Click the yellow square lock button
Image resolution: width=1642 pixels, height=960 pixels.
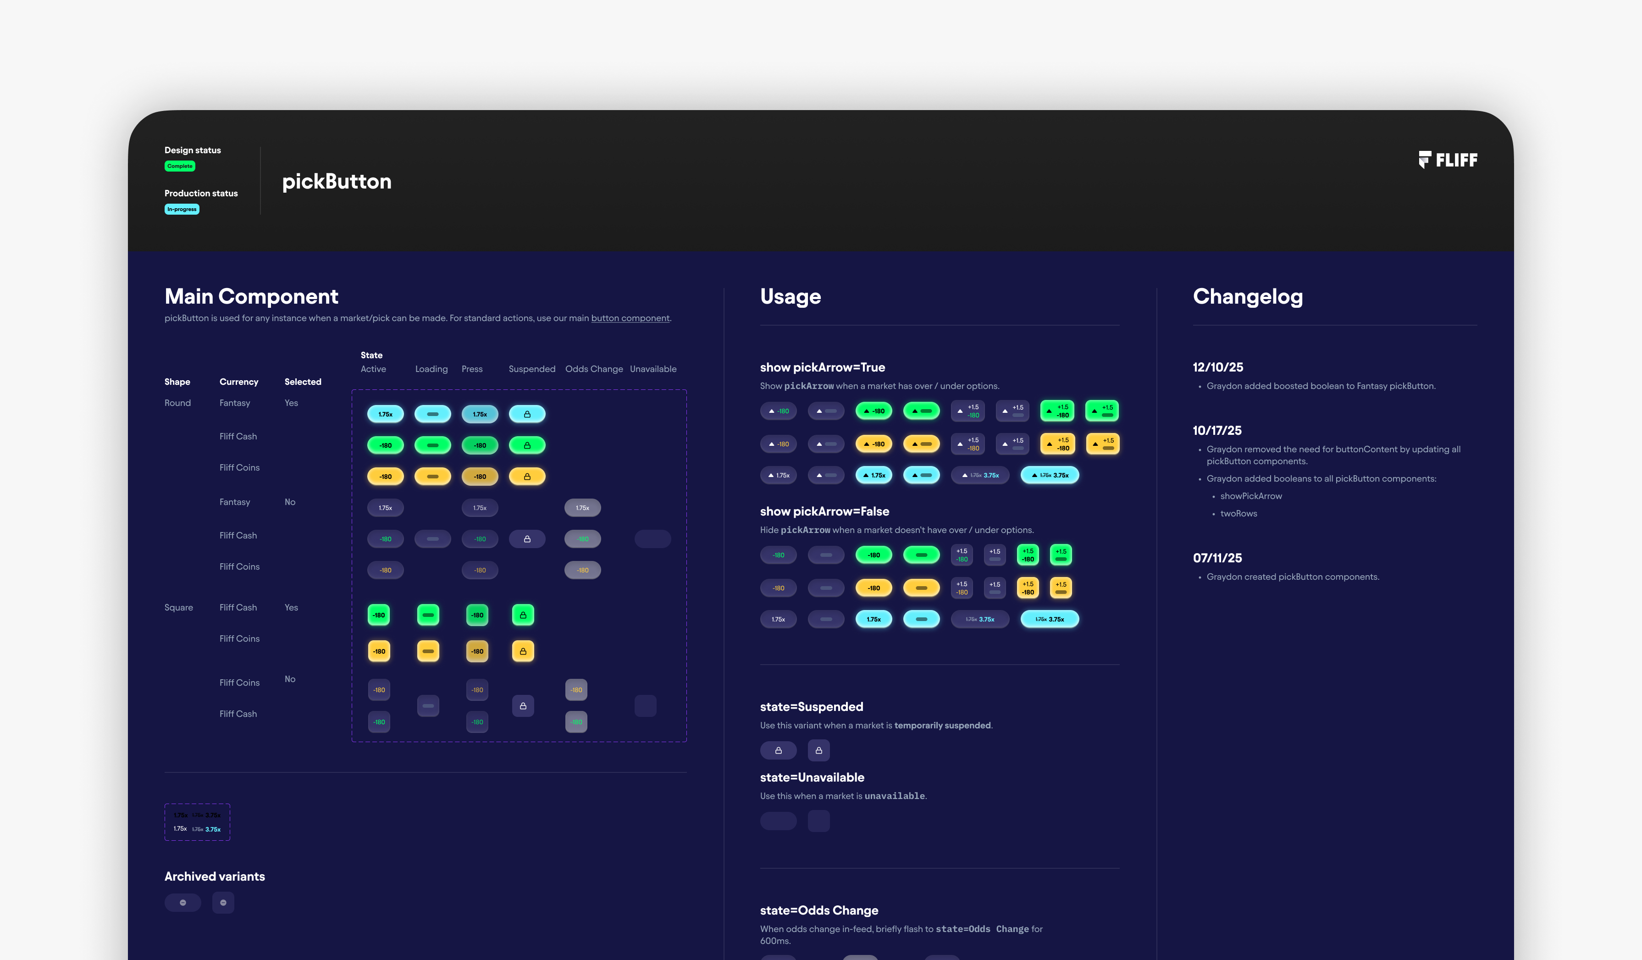[523, 651]
